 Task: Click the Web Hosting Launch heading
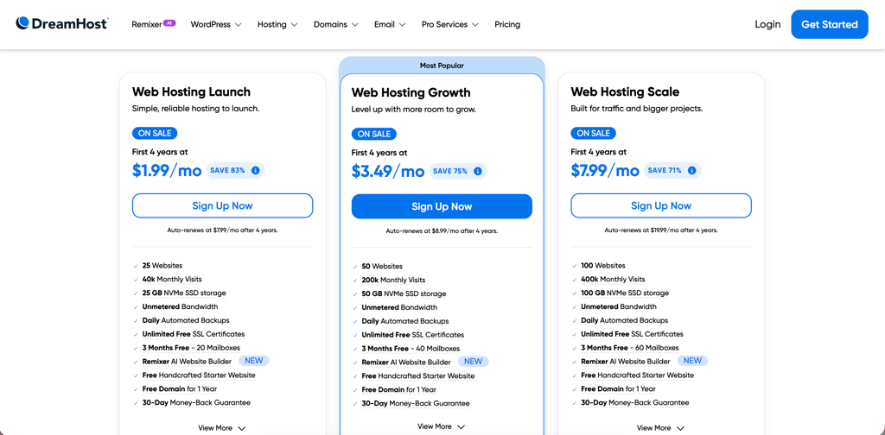191,91
